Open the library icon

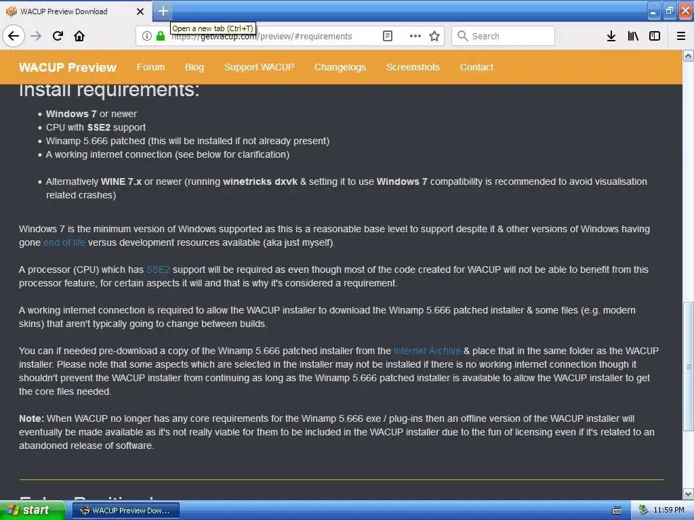pyautogui.click(x=633, y=36)
